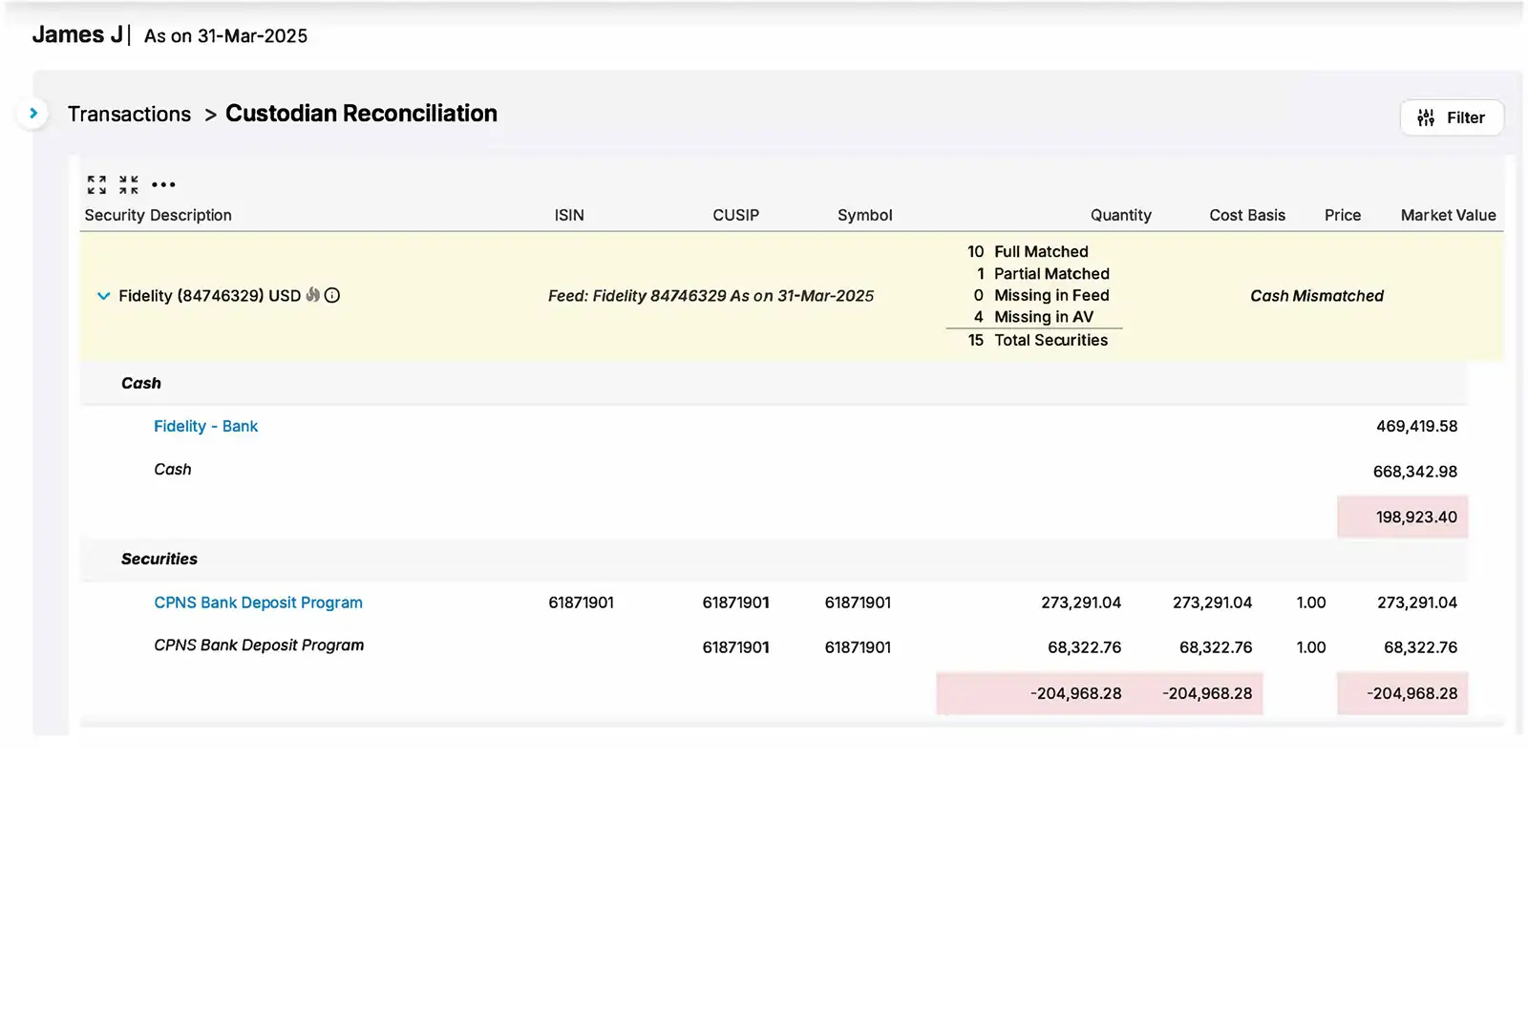1528x1016 pixels.
Task: Click the info icon beside Fidelity (84746329) USD
Action: pos(331,296)
